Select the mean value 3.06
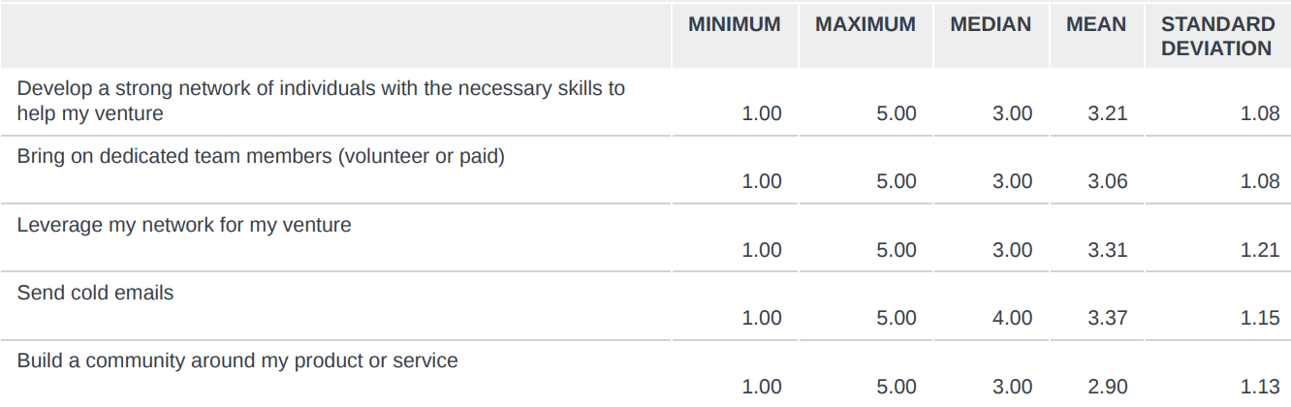1291x407 pixels. pos(1108,181)
